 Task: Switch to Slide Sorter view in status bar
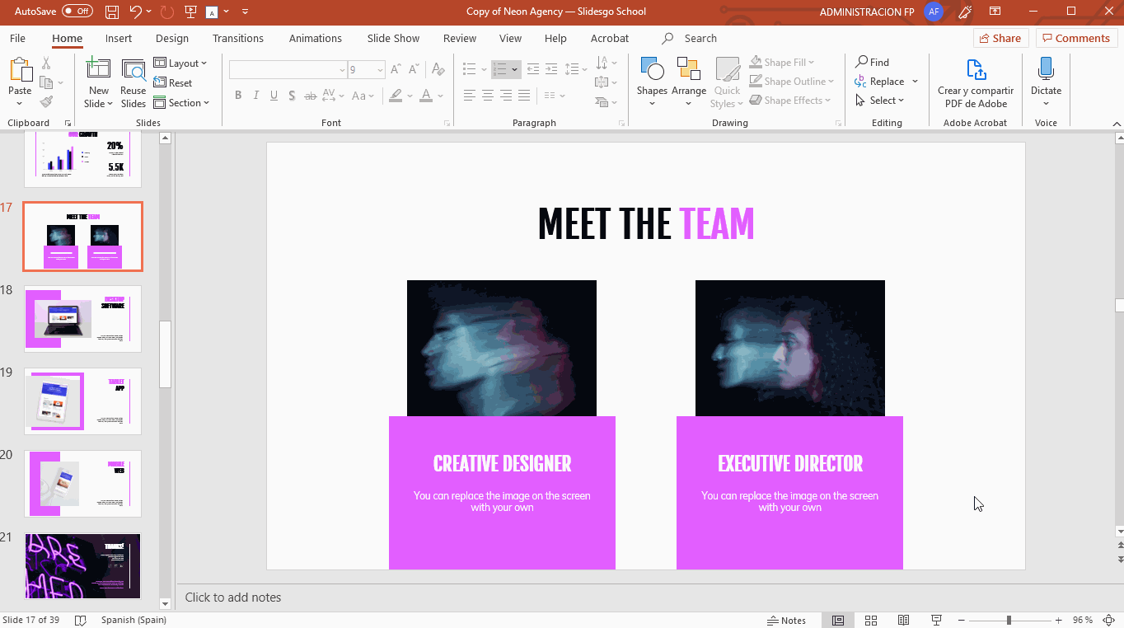coord(871,620)
